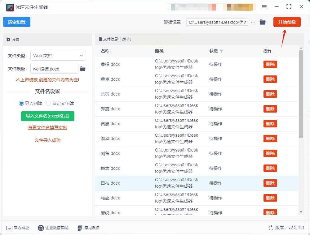Click the 文件模板 wor模板.docx field
The height and width of the screenshot is (235, 310).
[54, 69]
